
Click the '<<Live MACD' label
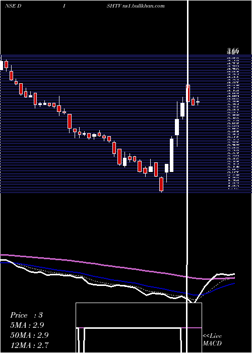[x=212, y=339]
